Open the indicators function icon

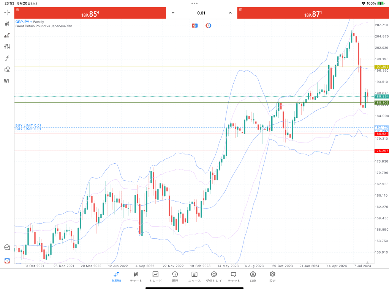pyautogui.click(x=7, y=58)
